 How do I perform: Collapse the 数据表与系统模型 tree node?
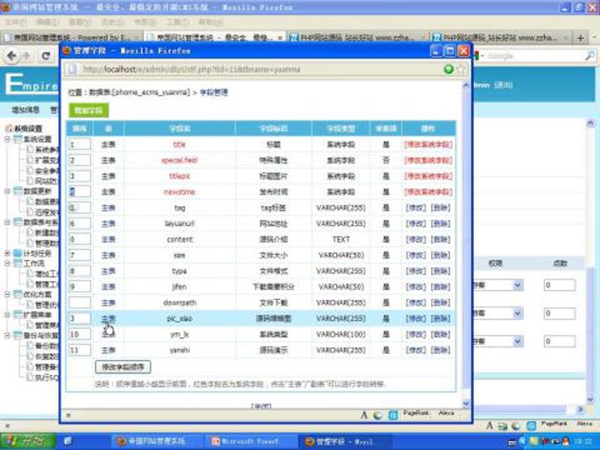click(7, 222)
